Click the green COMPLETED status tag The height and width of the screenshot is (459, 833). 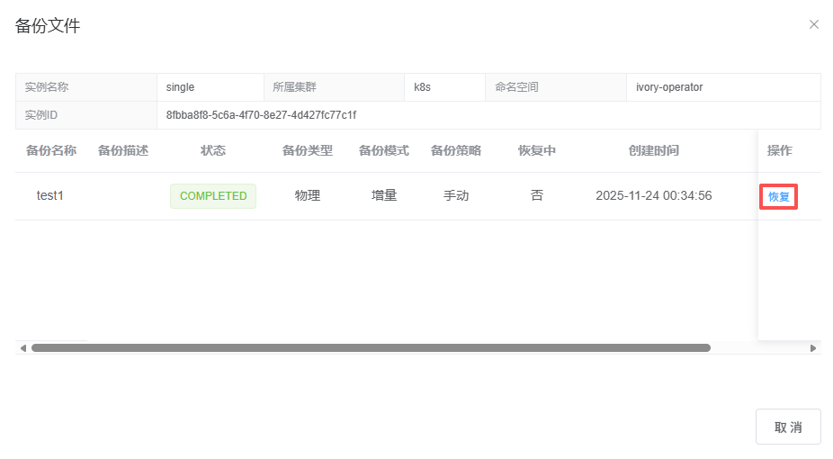[x=213, y=196]
